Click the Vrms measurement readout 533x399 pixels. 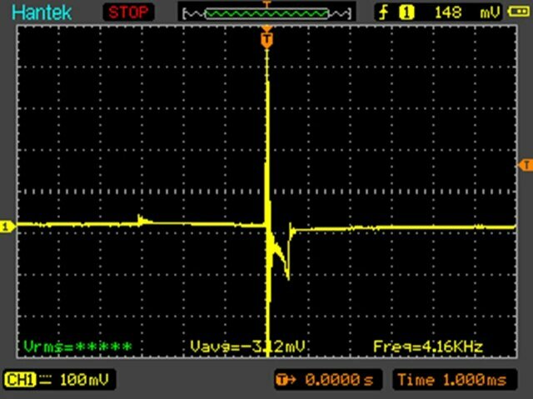coord(77,347)
